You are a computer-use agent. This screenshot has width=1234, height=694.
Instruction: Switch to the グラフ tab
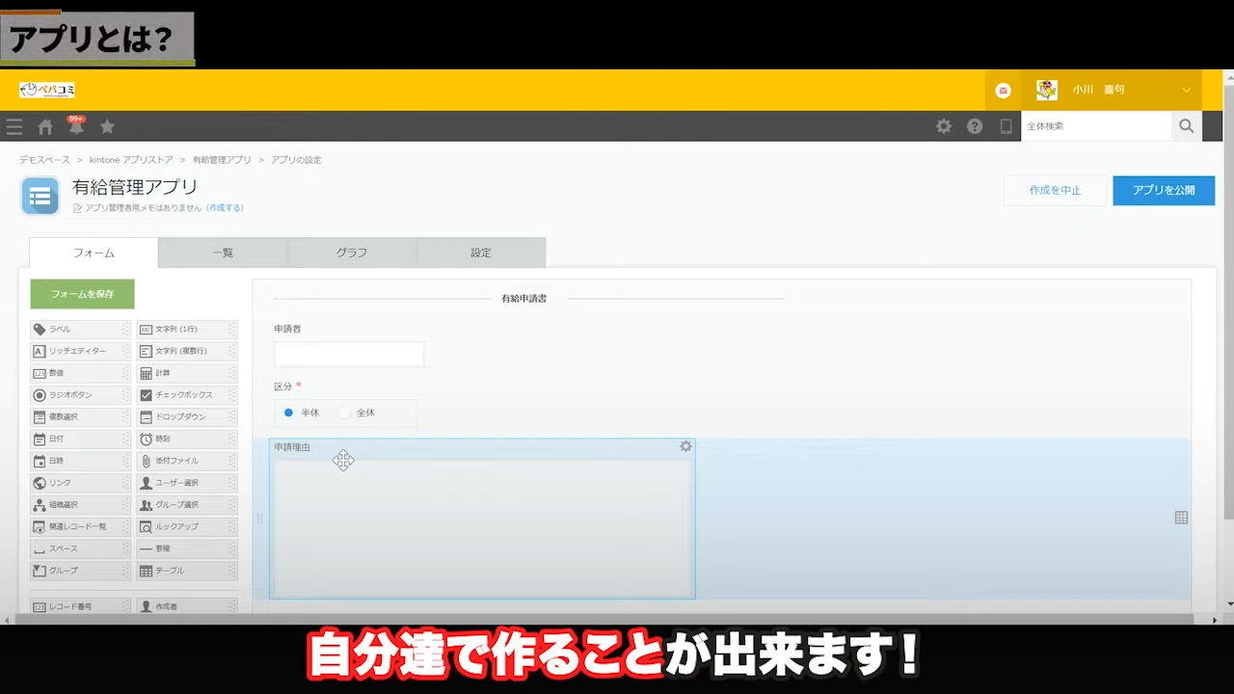click(x=352, y=253)
